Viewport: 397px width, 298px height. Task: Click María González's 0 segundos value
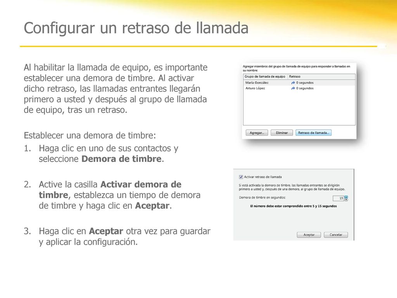(305, 83)
